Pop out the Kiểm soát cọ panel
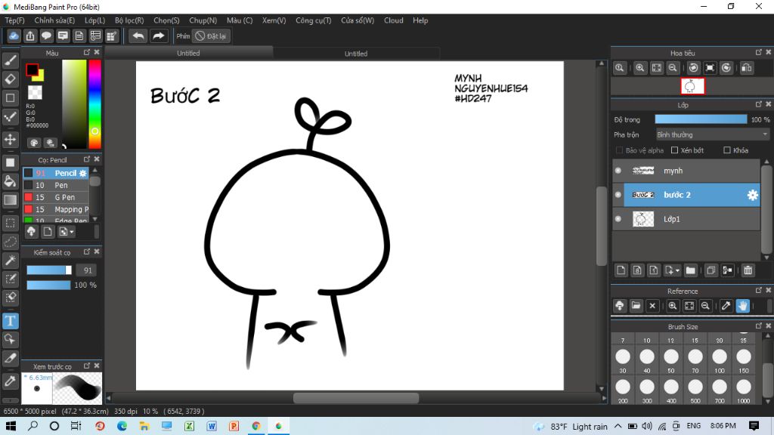 [87, 251]
